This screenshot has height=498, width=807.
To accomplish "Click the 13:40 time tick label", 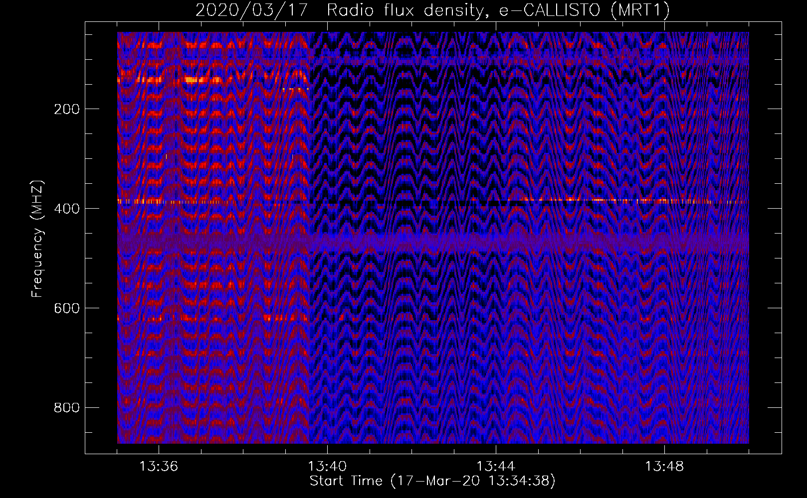I will click(x=327, y=467).
